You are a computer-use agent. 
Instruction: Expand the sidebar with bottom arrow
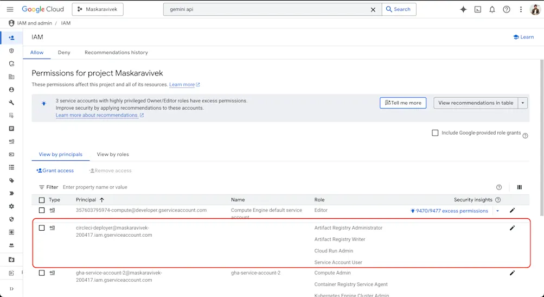pyautogui.click(x=11, y=289)
